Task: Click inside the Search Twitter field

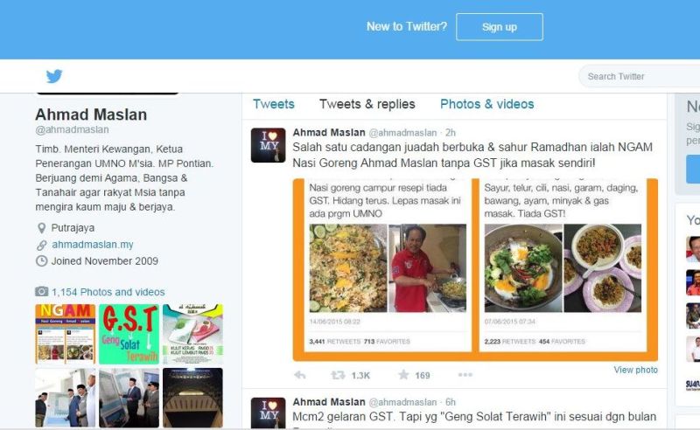Action: click(x=640, y=76)
